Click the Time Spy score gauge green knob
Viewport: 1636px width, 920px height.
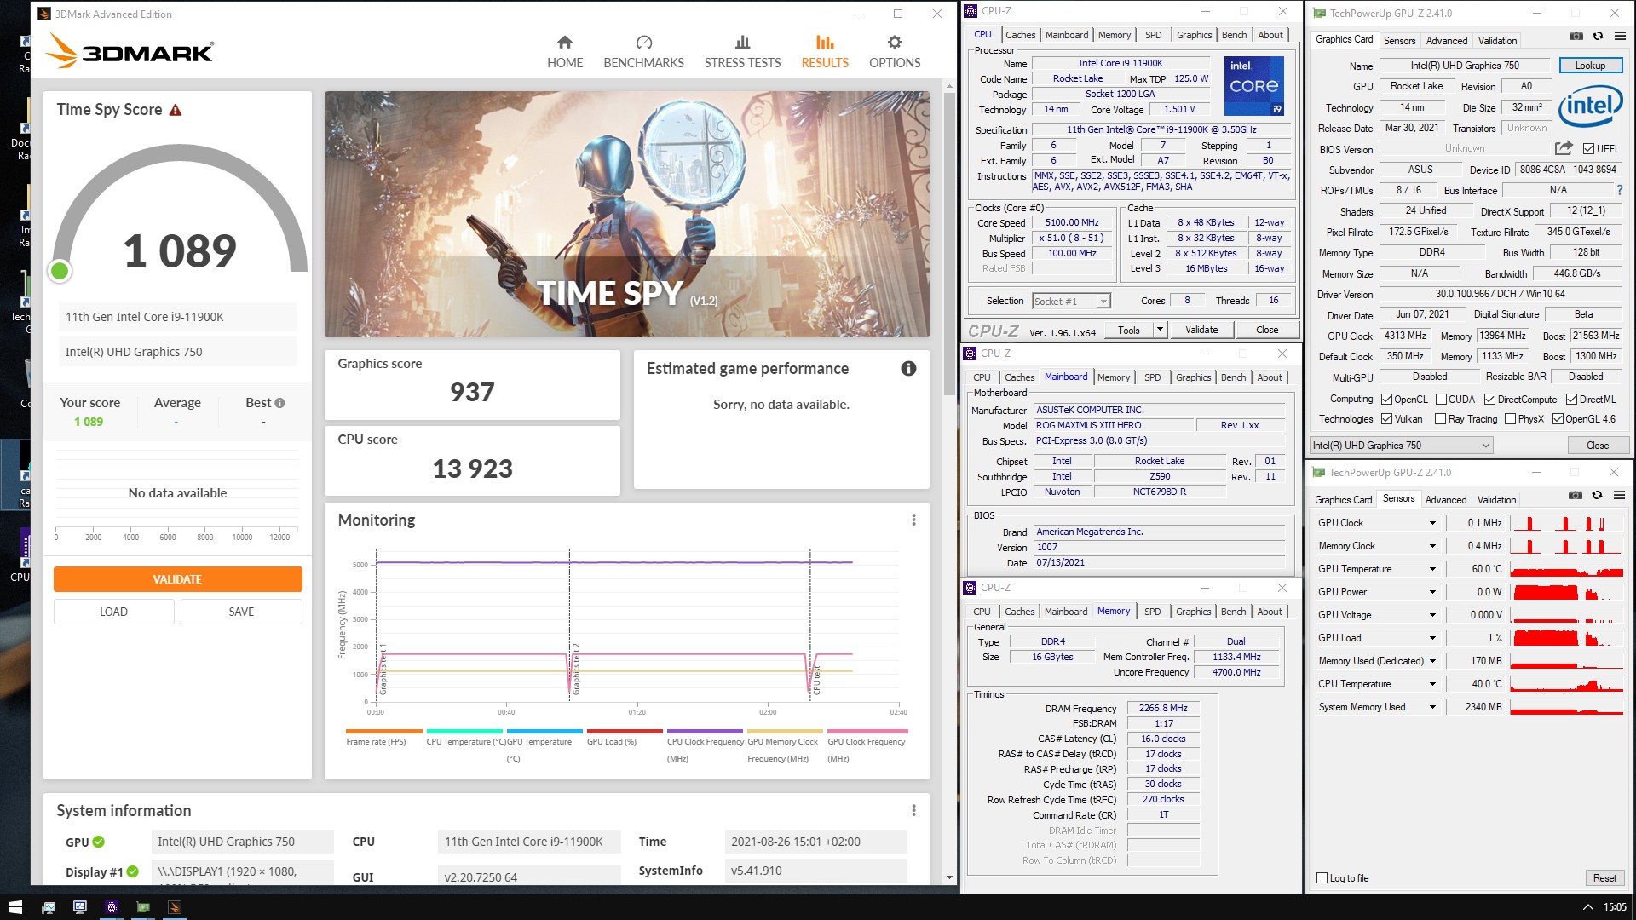pos(60,271)
